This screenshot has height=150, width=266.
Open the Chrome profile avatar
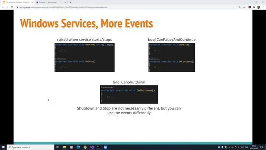coord(259,7)
